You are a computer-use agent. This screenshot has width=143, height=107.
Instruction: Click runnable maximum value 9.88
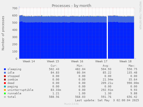(134, 93)
